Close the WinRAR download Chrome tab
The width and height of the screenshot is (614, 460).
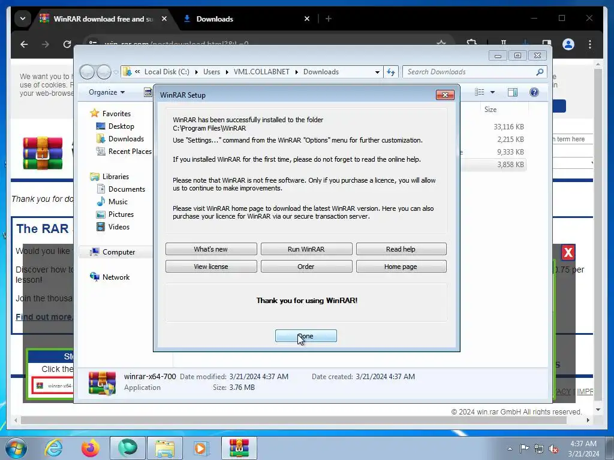(164, 19)
